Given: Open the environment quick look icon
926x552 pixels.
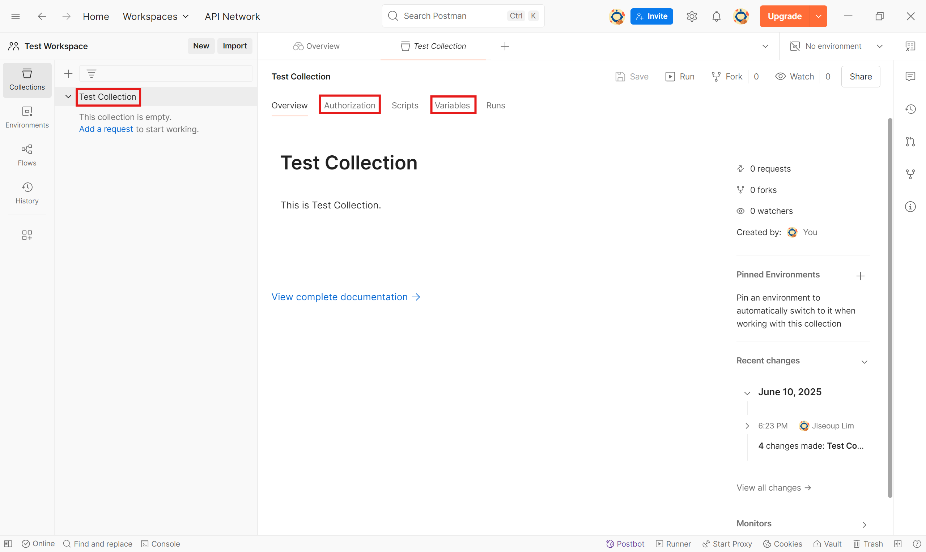Looking at the screenshot, I should [x=910, y=46].
